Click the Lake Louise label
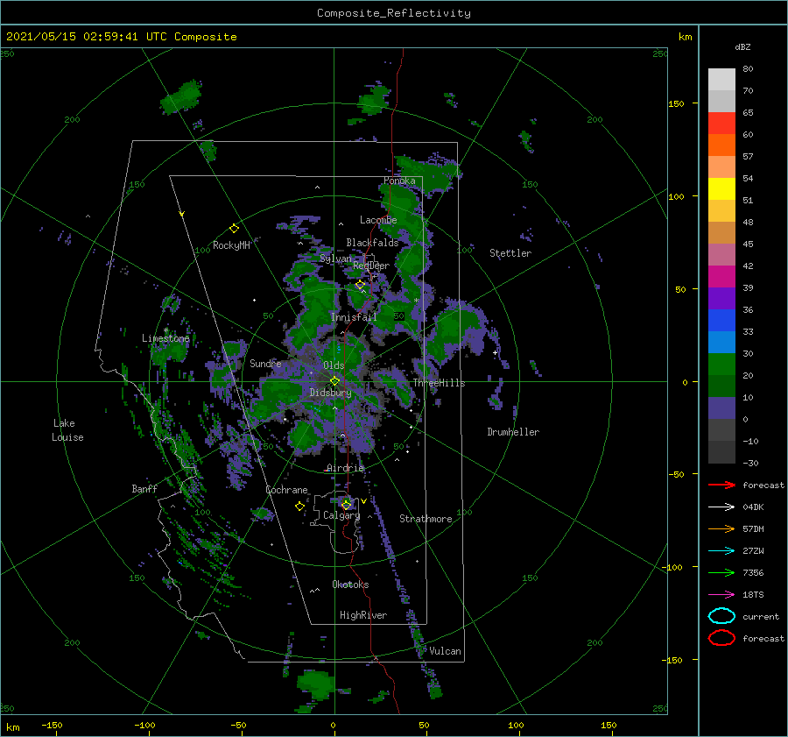788x737 pixels. pos(67,430)
